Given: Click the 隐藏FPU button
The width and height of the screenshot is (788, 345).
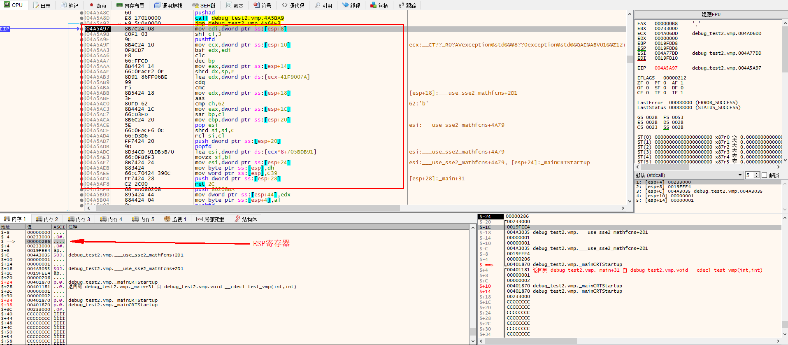Looking at the screenshot, I should click(x=711, y=14).
